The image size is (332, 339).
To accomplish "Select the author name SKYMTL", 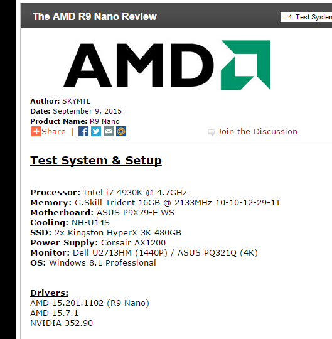I will 77,101.
